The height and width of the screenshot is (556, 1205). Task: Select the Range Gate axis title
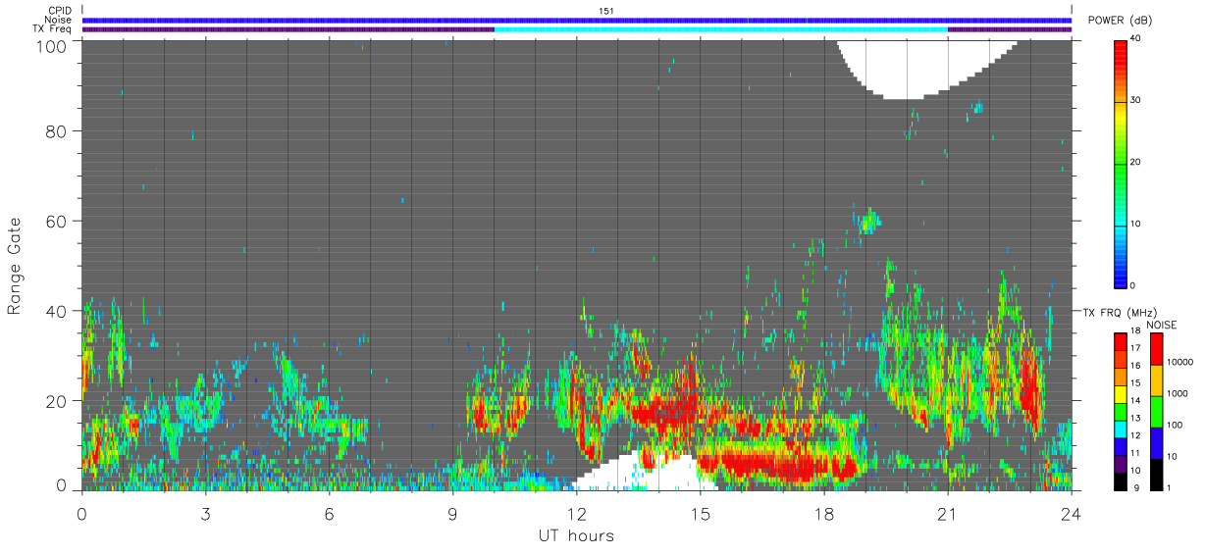coord(15,265)
